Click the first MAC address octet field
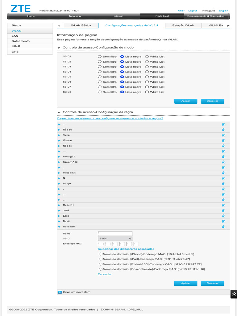This screenshot has width=237, height=316. 100,244
